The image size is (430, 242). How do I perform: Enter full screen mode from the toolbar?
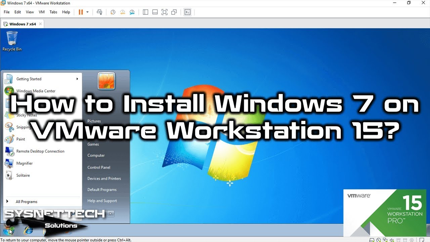[164, 12]
